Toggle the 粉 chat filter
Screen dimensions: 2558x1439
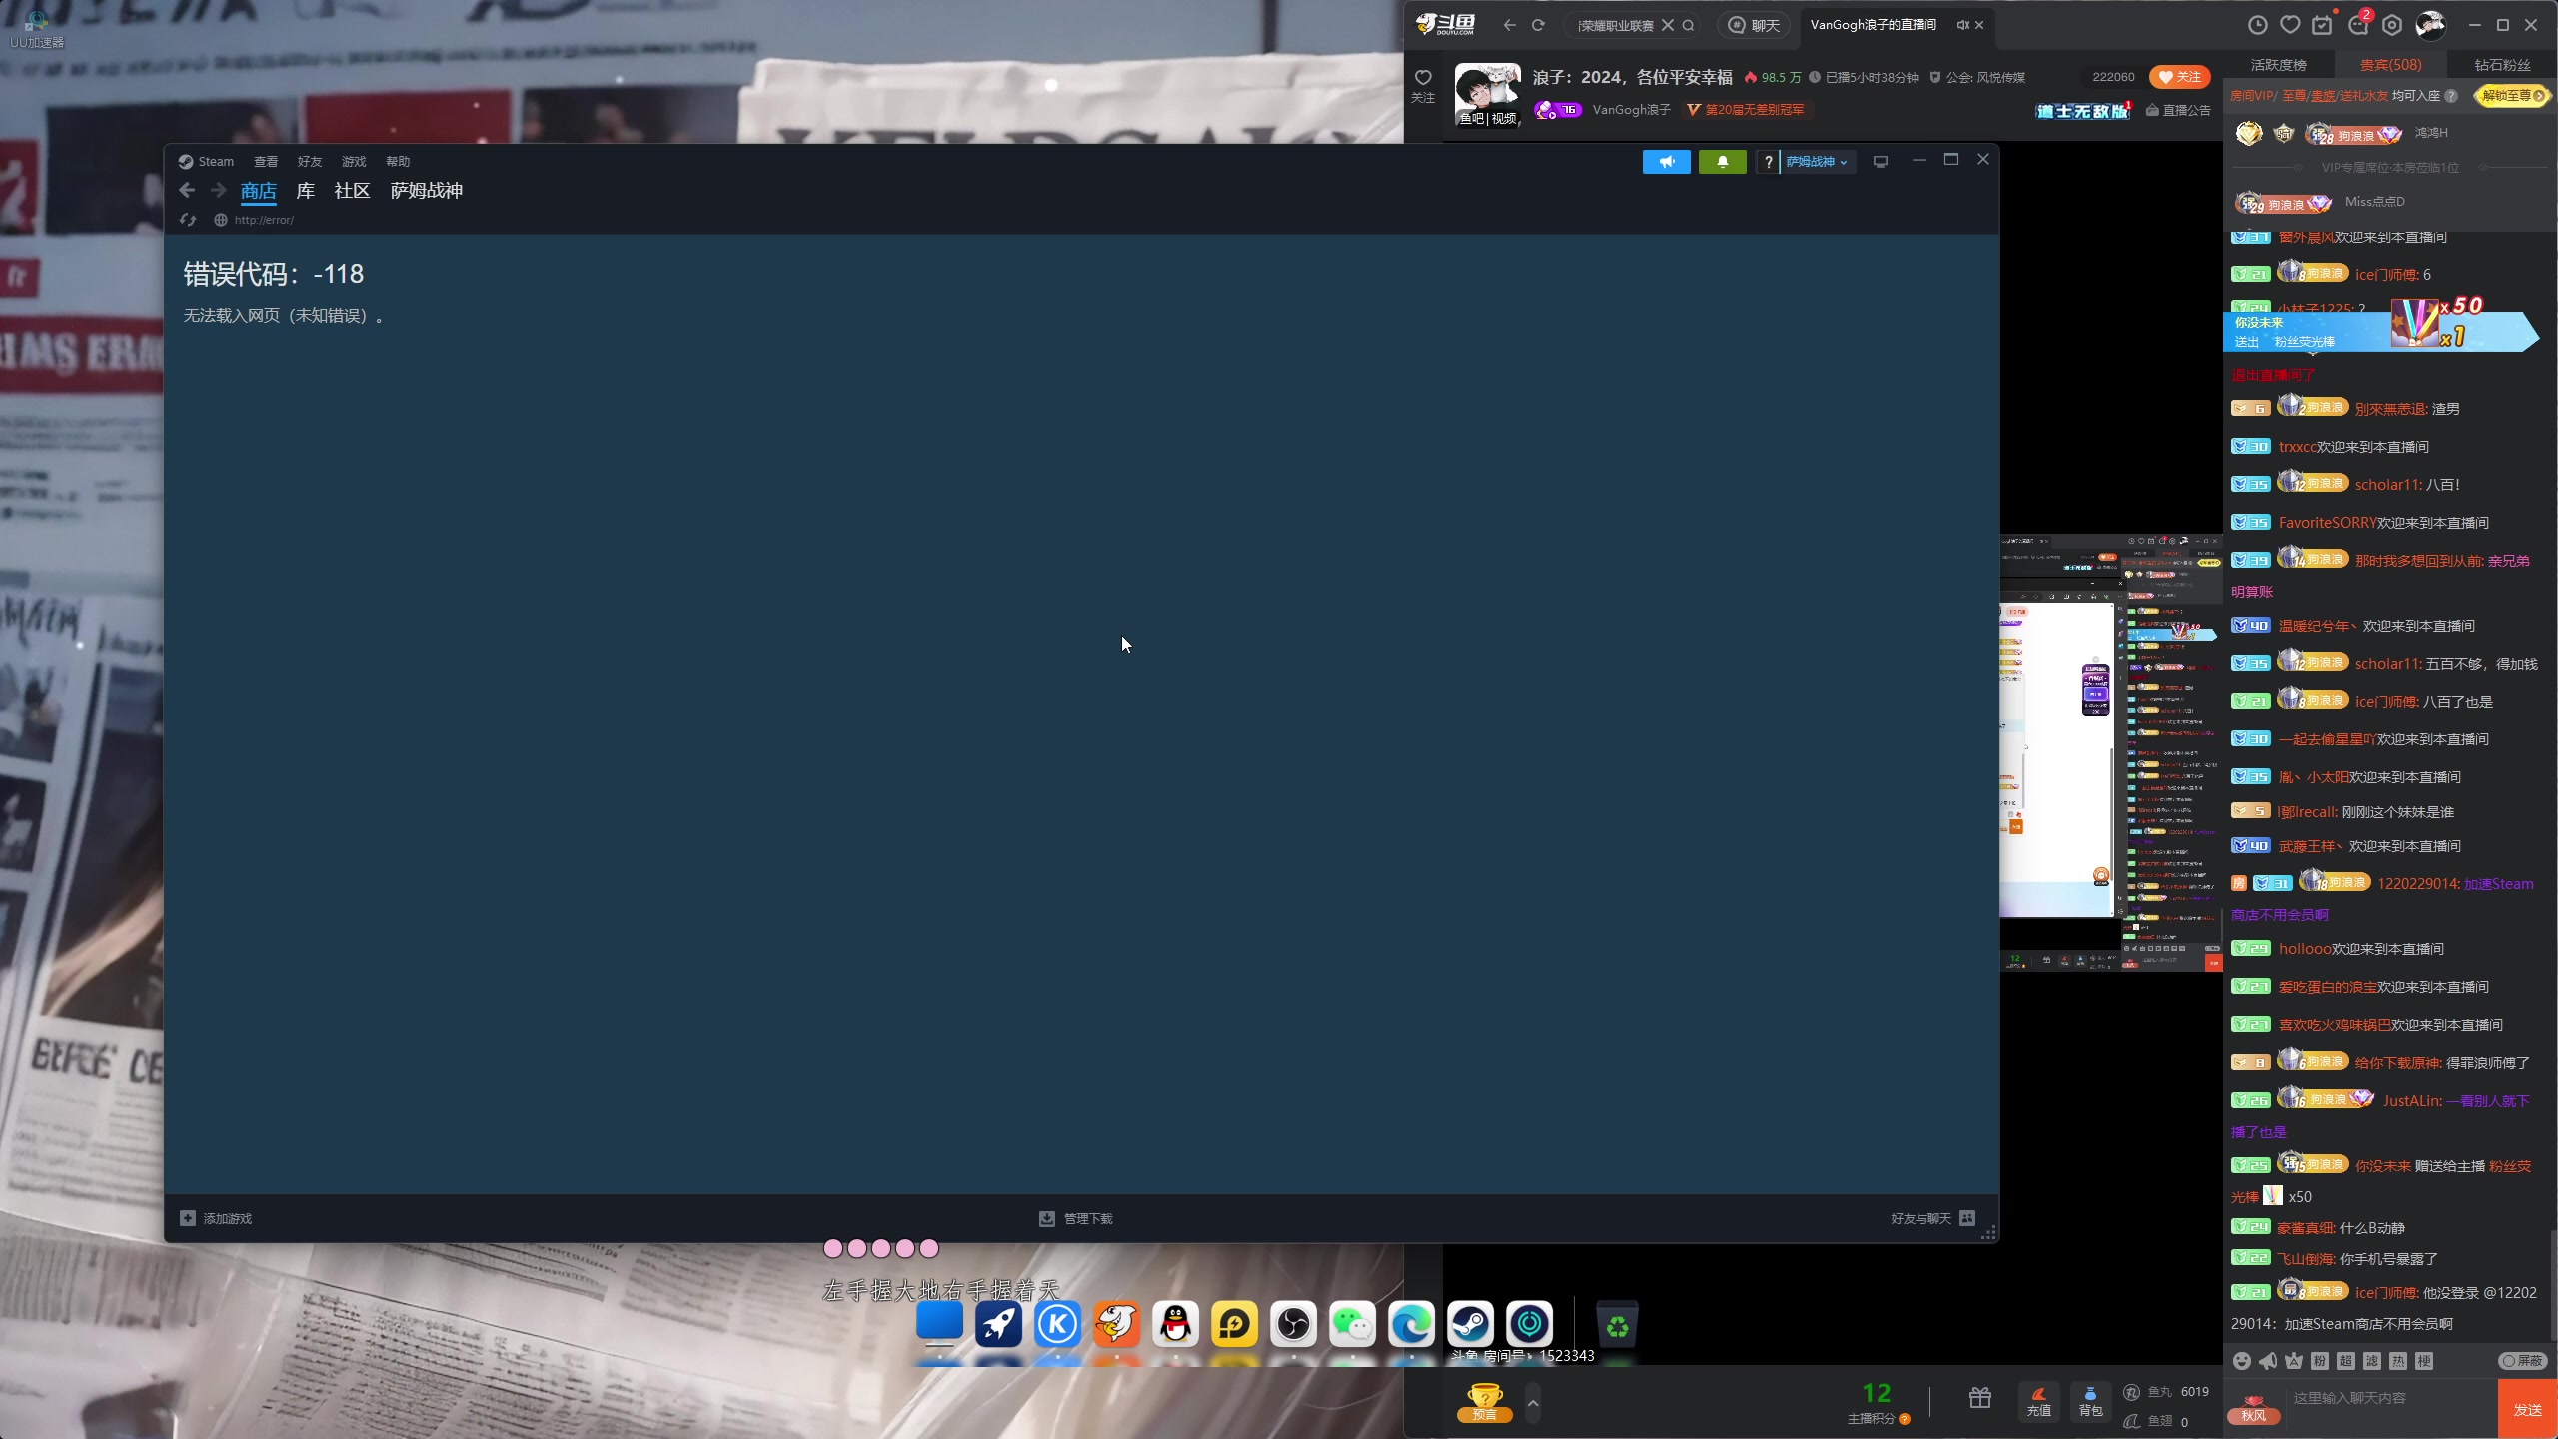pyautogui.click(x=2320, y=1361)
